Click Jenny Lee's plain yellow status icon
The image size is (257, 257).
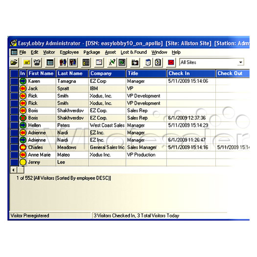point(23,162)
